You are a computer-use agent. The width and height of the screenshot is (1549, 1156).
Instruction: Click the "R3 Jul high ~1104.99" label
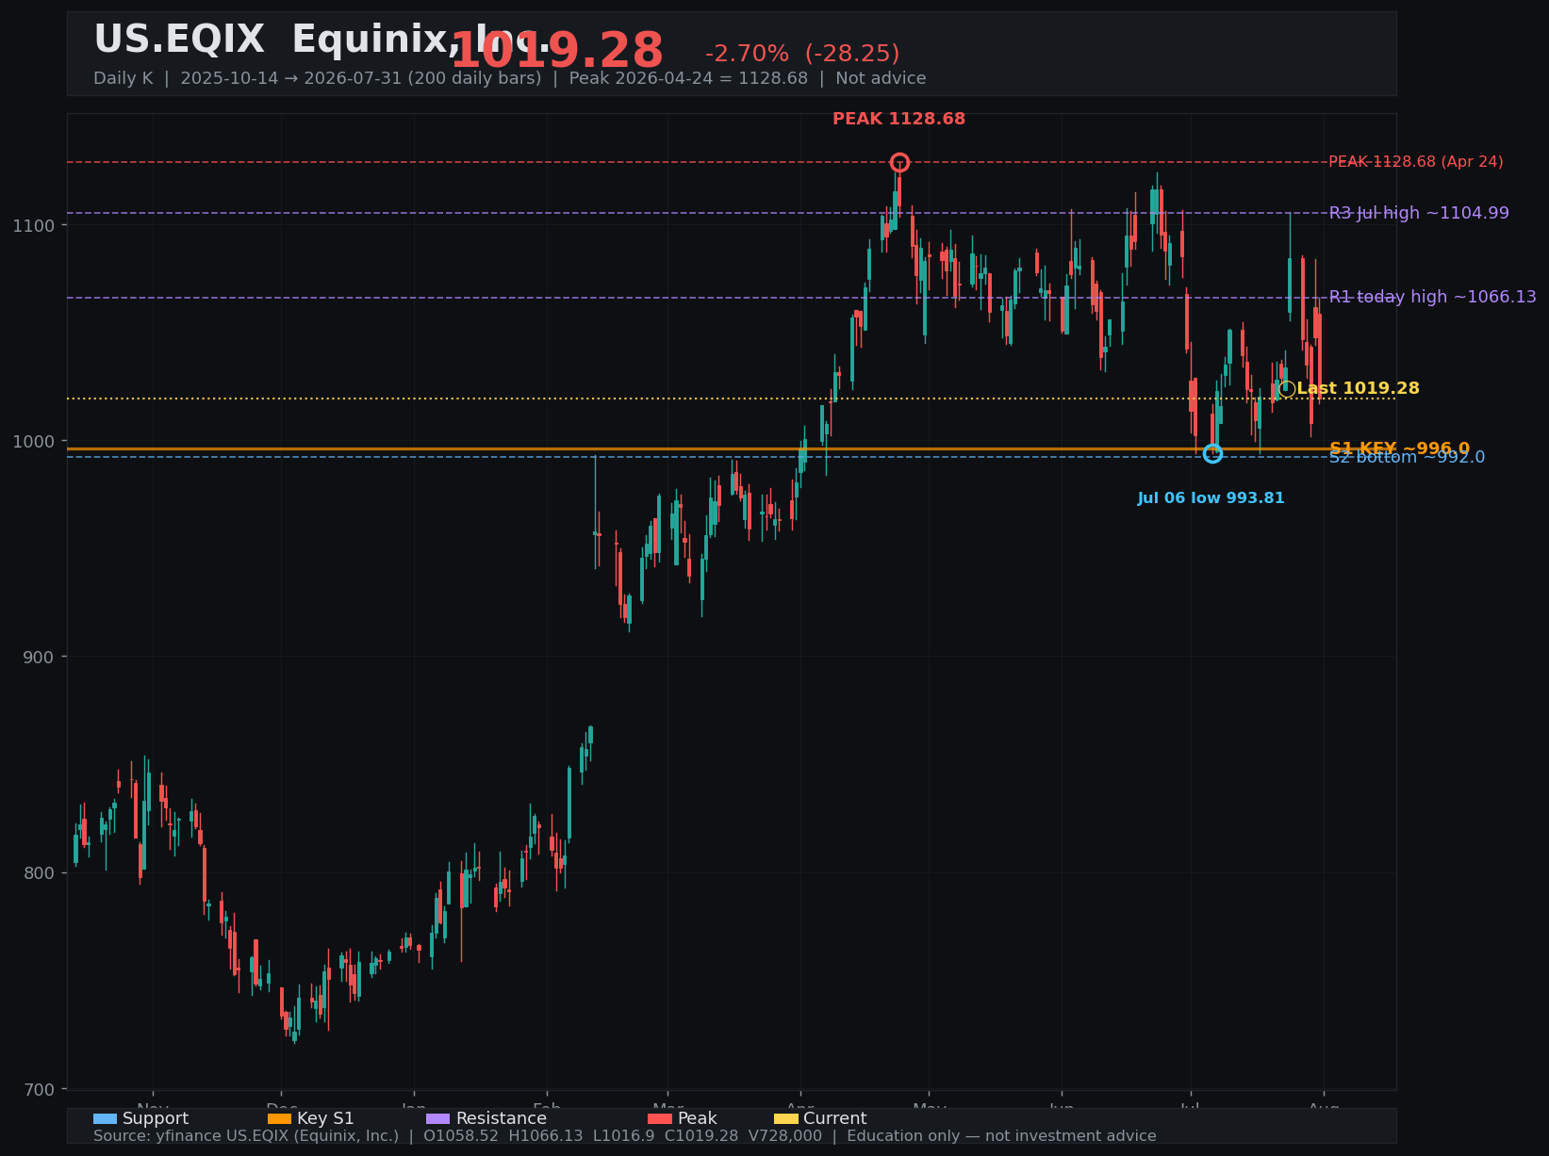[x=1419, y=213]
